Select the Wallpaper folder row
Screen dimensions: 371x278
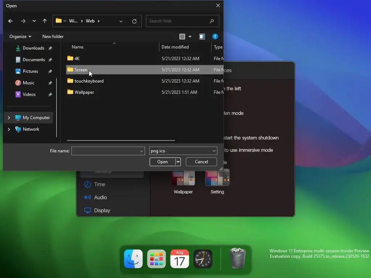click(145, 92)
